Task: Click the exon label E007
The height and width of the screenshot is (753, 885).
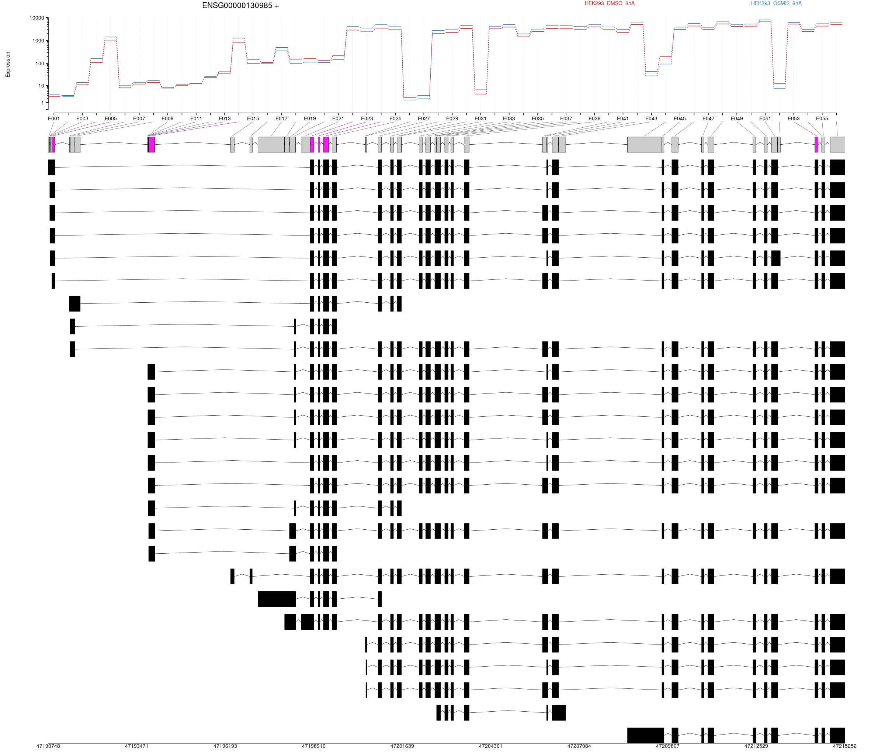Action: 139,118
